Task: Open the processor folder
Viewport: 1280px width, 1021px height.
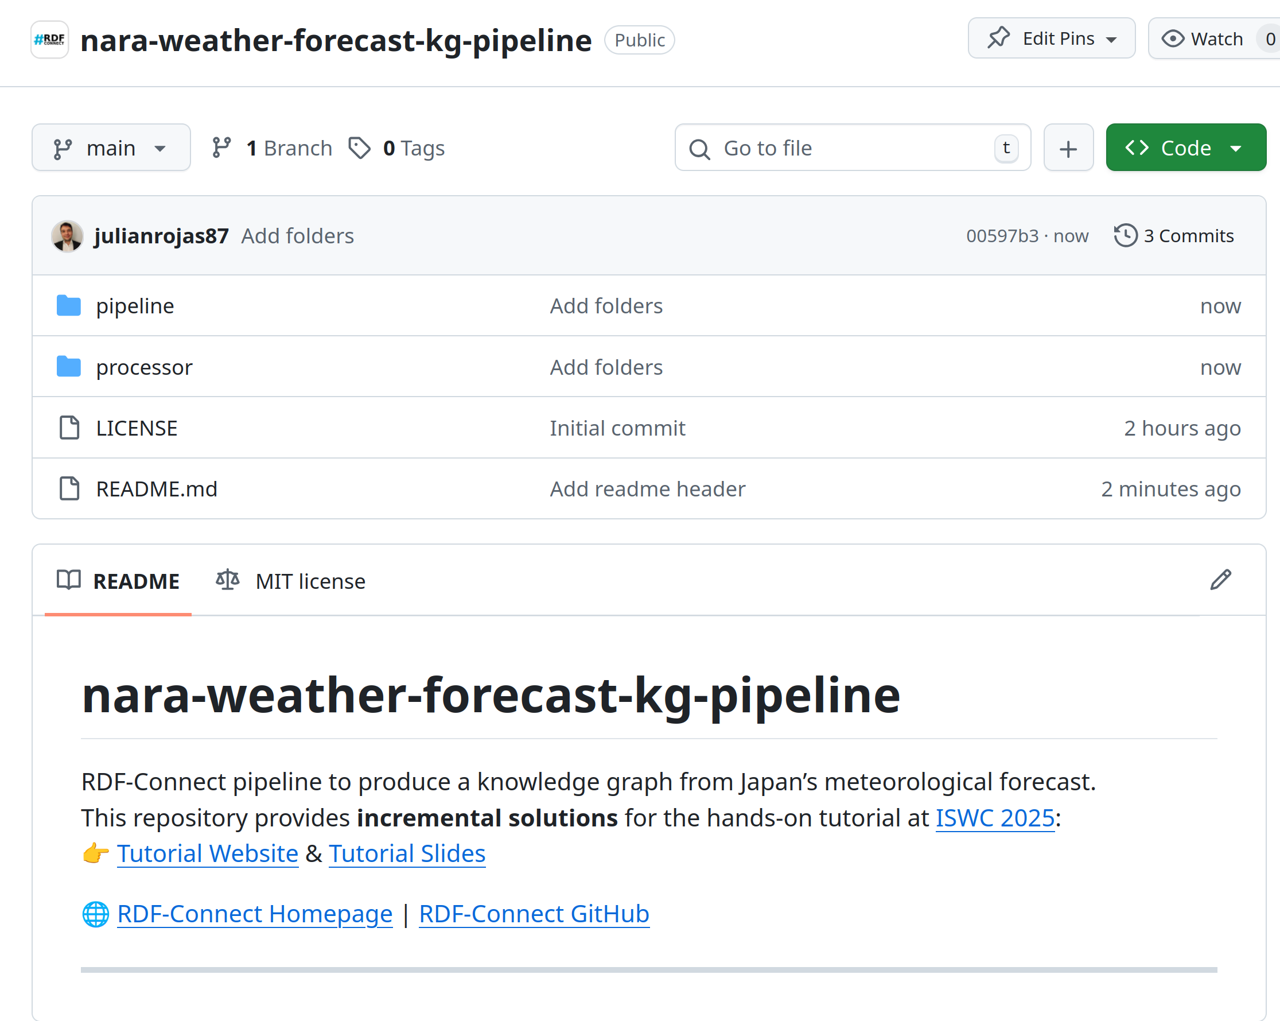Action: tap(144, 367)
